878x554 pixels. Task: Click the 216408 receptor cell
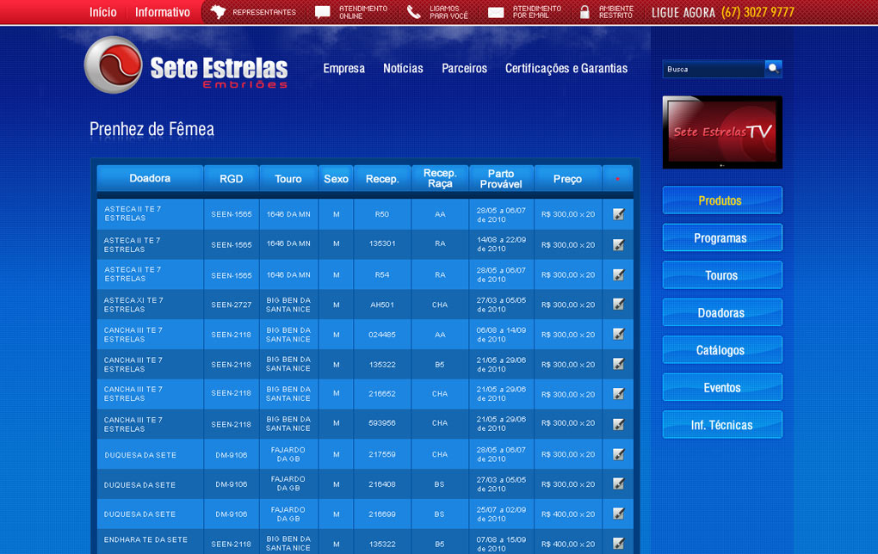pos(382,484)
